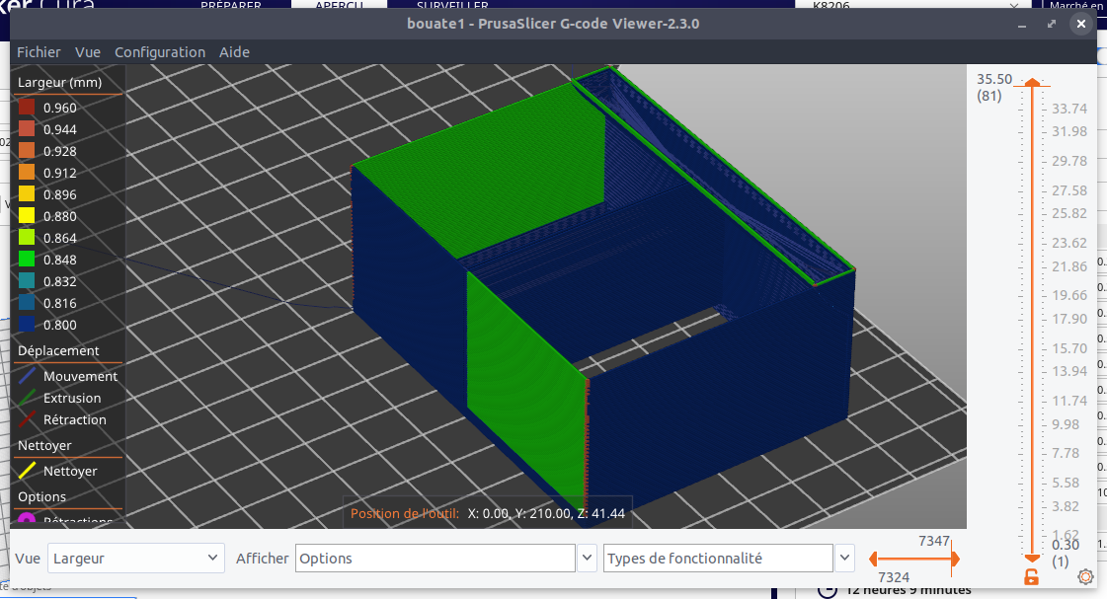Open the Vue menu
This screenshot has height=599, width=1107.
[88, 52]
